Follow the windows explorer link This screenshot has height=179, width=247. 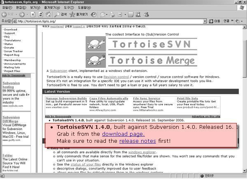[142, 152]
